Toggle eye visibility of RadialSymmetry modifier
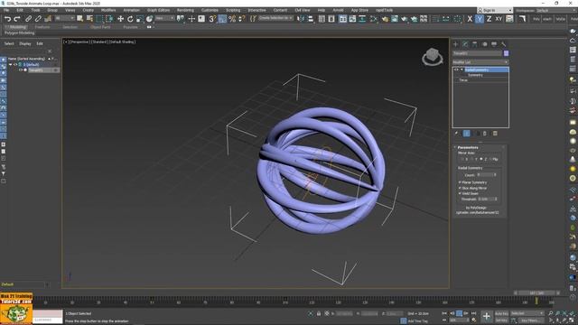The width and height of the screenshot is (578, 325). point(456,70)
